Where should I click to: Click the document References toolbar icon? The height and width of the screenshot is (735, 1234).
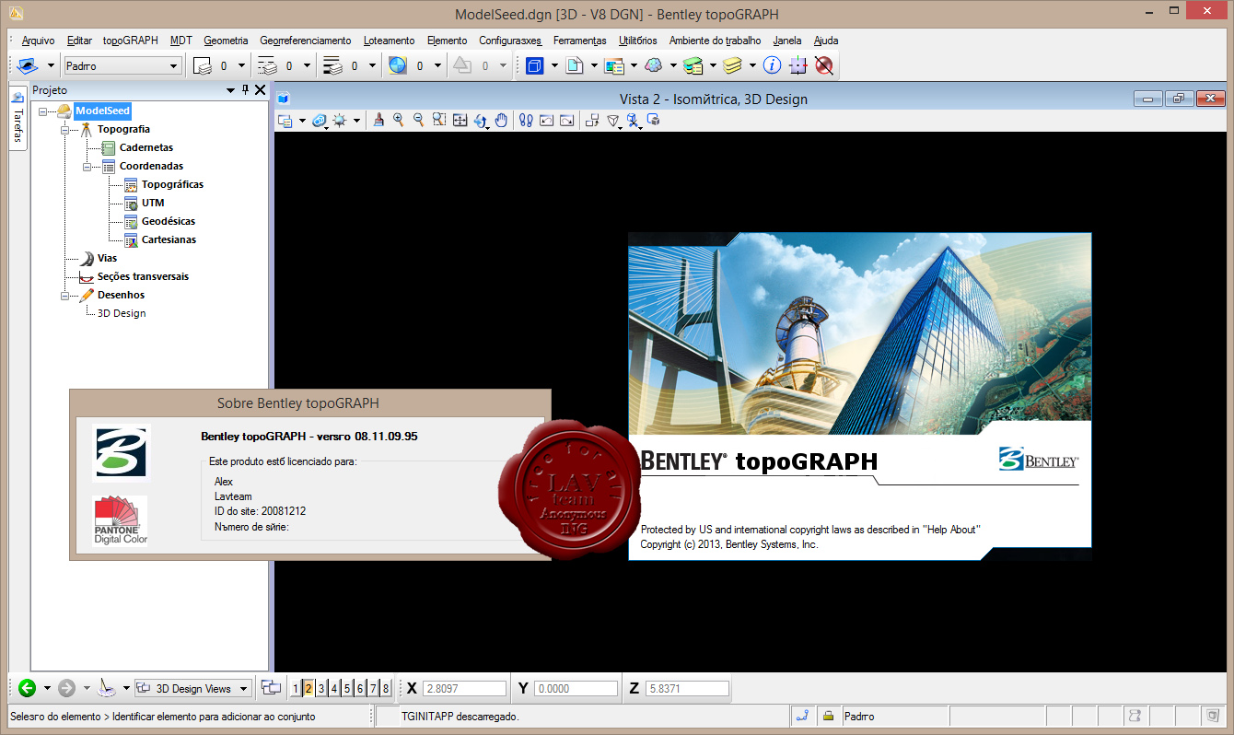(574, 65)
